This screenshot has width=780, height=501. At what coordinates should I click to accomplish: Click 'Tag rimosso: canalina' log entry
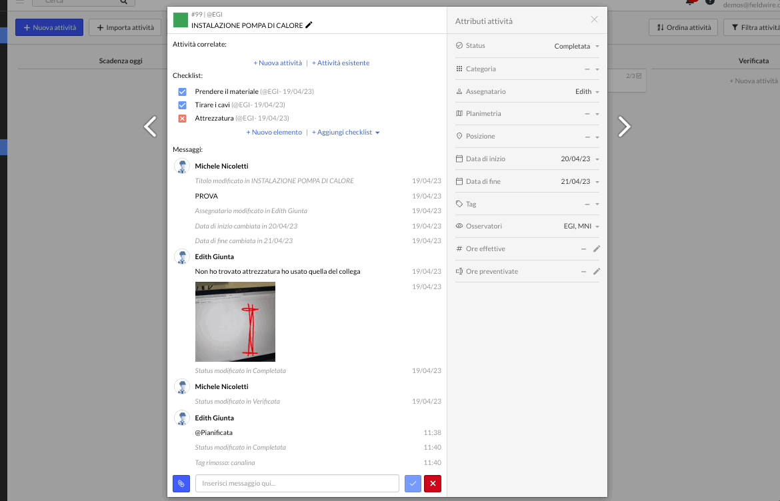(225, 463)
